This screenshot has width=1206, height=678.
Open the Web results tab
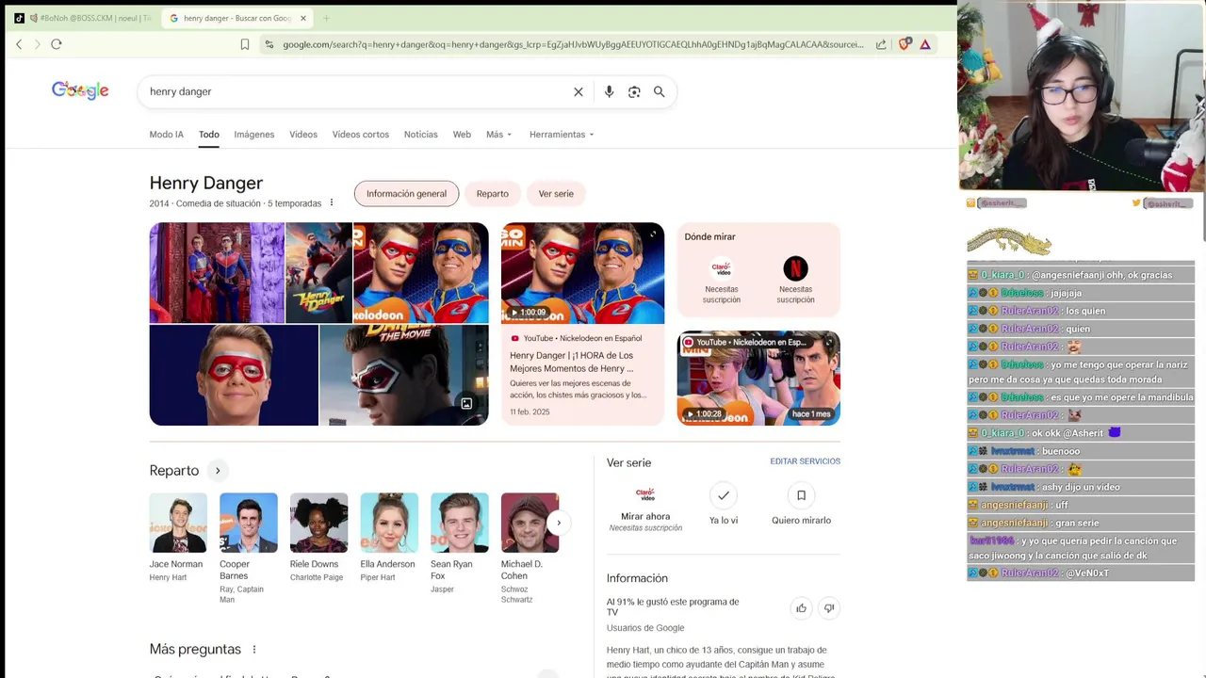pyautogui.click(x=462, y=135)
